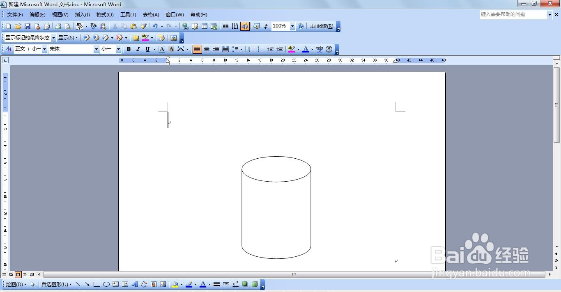
Task: Click the horizontal scrollbar track
Action: pos(294,274)
